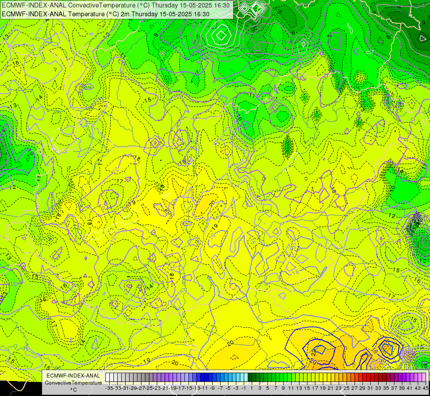Click the 7 value on the legend scale

[x=275, y=388]
